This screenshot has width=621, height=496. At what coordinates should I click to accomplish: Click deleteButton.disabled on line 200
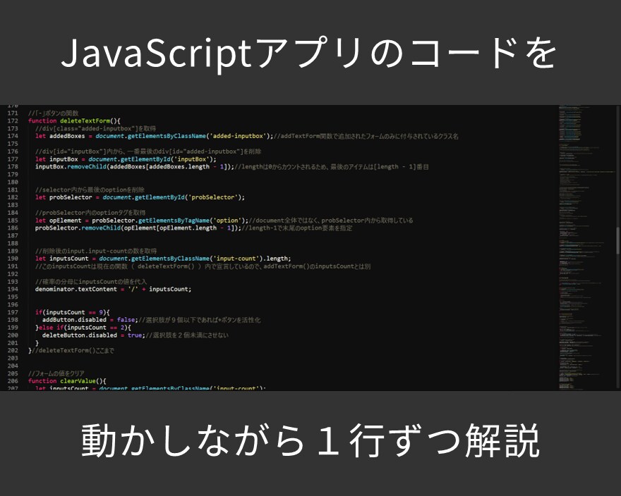(x=79, y=335)
